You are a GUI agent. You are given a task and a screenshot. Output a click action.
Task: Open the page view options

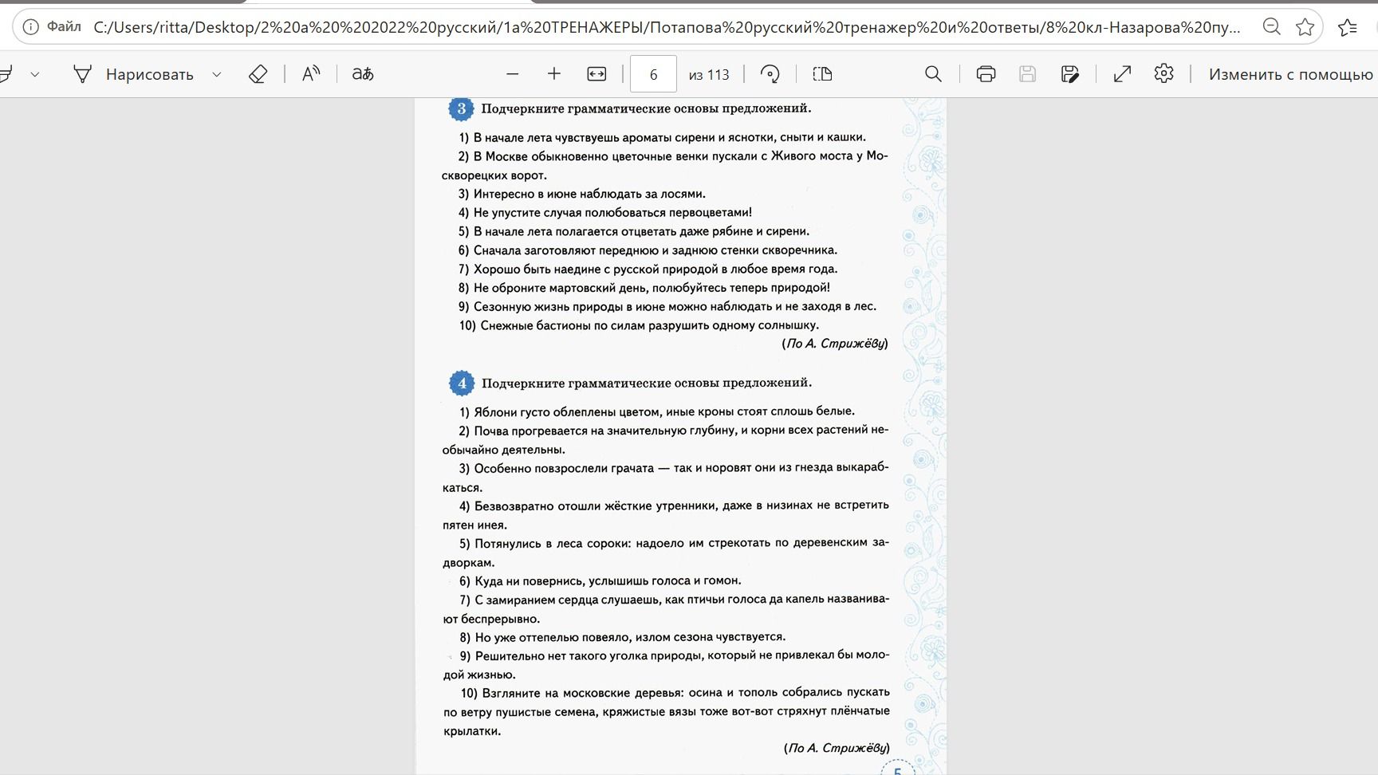(822, 74)
